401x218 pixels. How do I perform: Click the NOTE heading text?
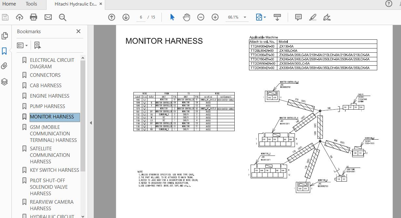tap(140, 171)
